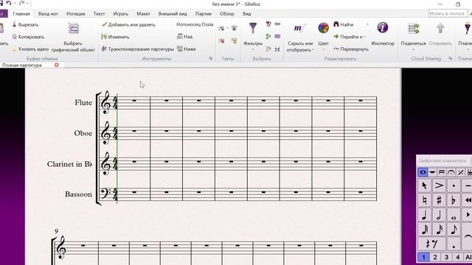The width and height of the screenshot is (472, 265).
Task: Select the half note on keypad
Action: [x=439, y=215]
